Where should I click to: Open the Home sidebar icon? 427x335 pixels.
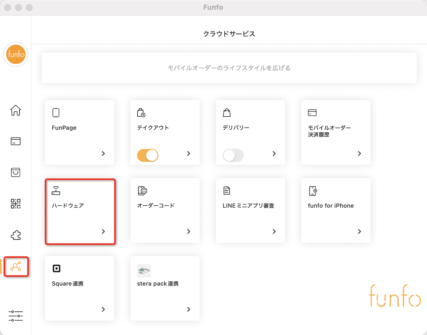(16, 110)
